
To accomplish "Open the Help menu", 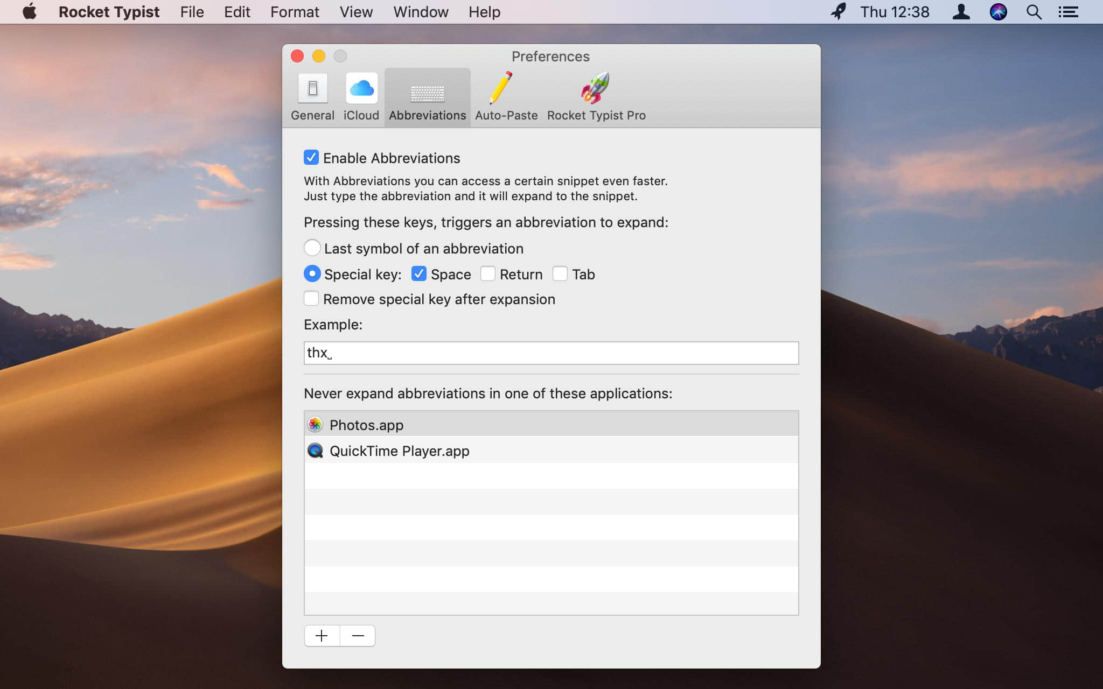I will click(x=484, y=12).
